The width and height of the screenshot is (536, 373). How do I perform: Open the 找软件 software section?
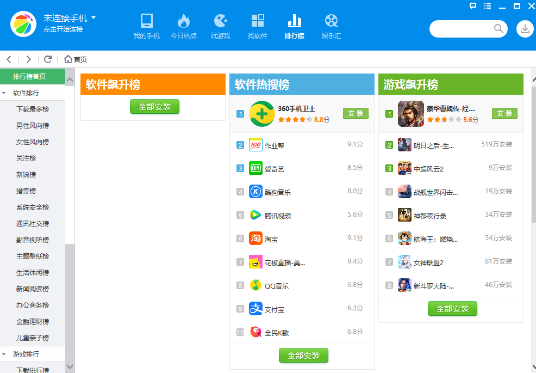258,26
